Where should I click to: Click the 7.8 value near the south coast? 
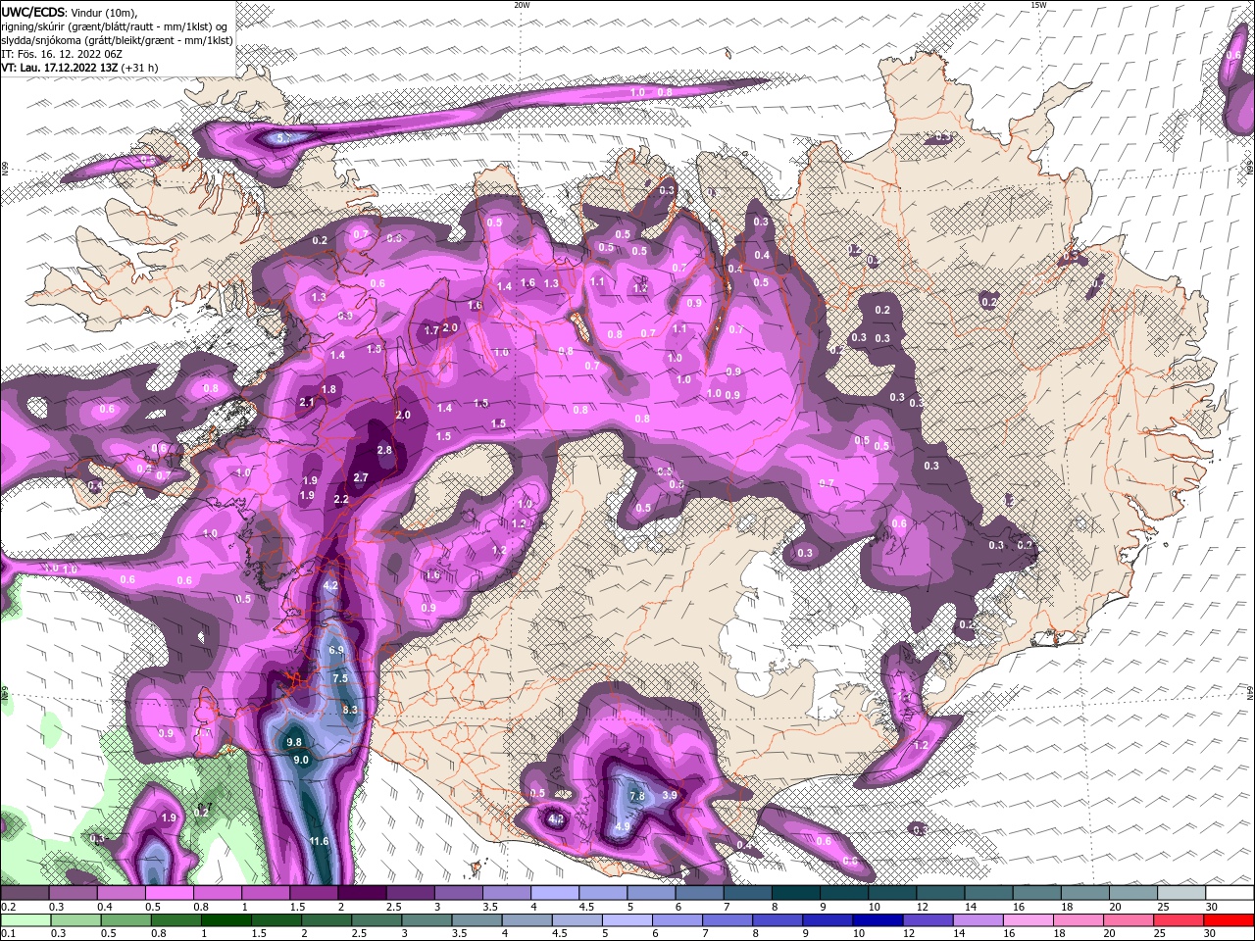click(x=637, y=796)
